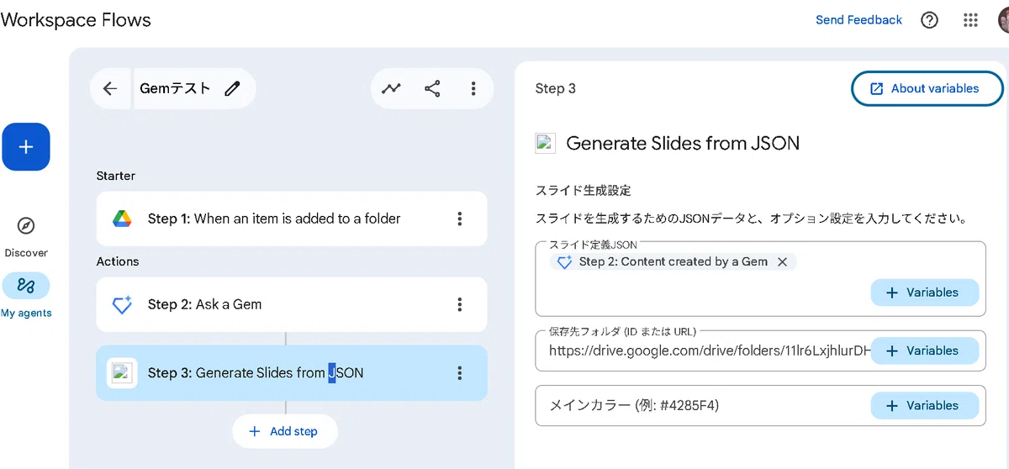Click the Starter section label

(116, 176)
